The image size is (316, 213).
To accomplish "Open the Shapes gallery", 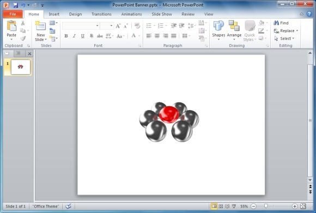I will click(218, 30).
